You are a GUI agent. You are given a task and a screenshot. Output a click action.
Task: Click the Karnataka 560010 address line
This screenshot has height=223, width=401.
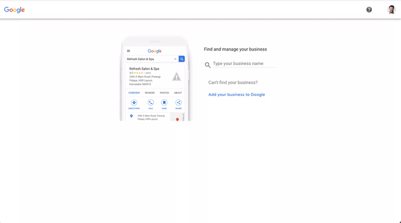point(140,84)
